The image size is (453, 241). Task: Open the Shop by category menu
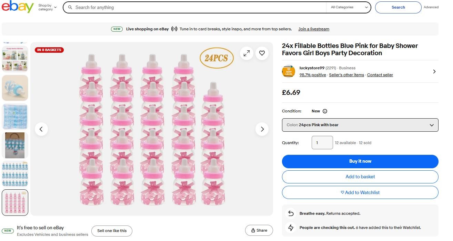point(47,7)
